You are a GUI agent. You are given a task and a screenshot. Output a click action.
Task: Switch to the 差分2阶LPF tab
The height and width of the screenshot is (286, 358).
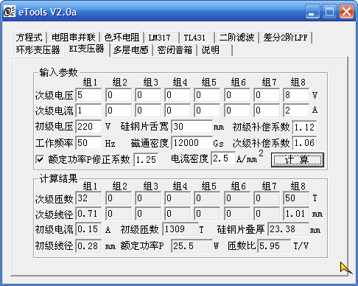[286, 38]
